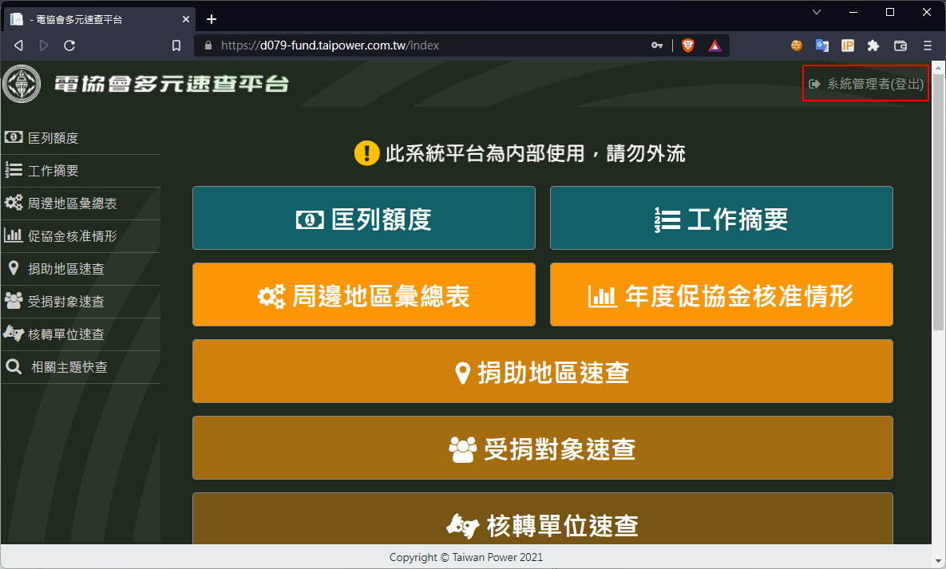Select the 電協會多元速查平台 browser tab
Viewport: 946px width, 569px height.
pyautogui.click(x=100, y=19)
